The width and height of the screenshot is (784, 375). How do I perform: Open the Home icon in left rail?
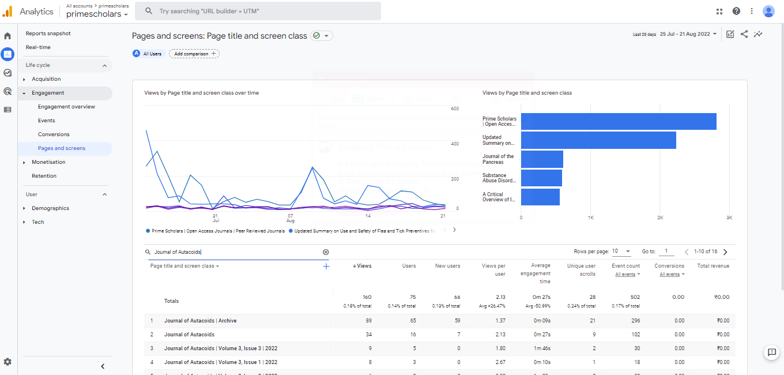point(7,36)
